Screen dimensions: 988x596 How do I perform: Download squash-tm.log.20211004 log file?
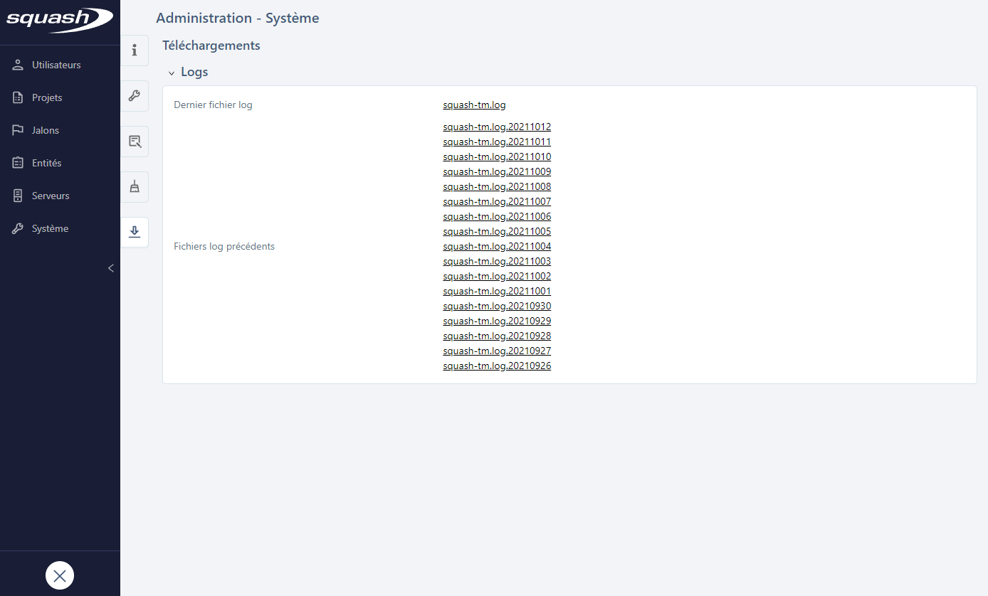point(497,247)
